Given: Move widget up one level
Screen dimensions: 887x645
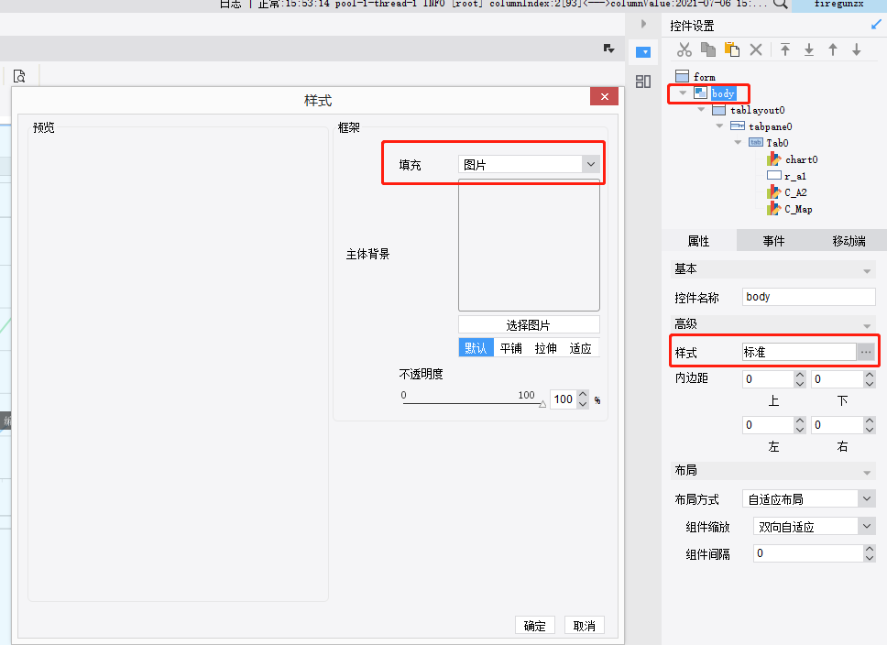Looking at the screenshot, I should point(833,49).
